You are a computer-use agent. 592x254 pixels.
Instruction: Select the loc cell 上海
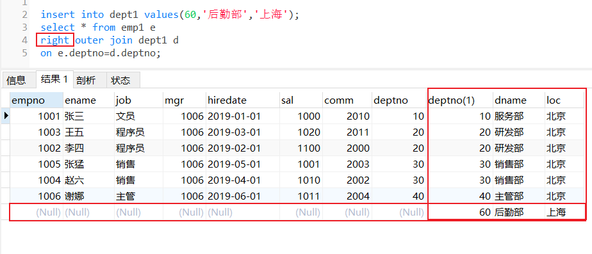tap(565, 212)
